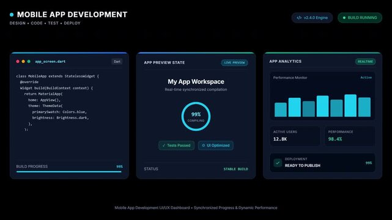The width and height of the screenshot is (392, 220).
Task: Click the tallest bar in performance chart
Action: point(350,105)
